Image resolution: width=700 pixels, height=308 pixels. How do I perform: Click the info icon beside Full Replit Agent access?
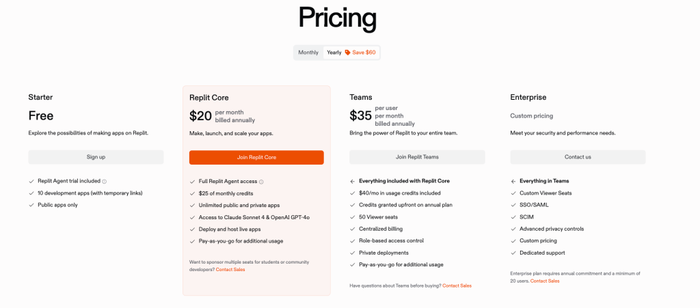tap(261, 182)
